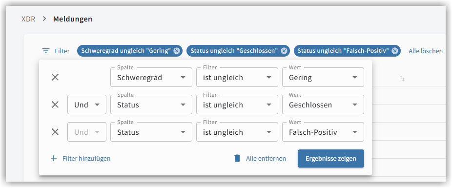Click the trash can icon
Screen dimensions: 452x188
[x=237, y=158]
